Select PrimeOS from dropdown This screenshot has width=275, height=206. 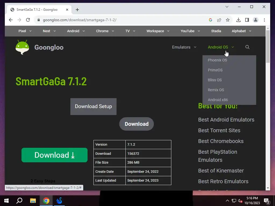(x=229, y=70)
